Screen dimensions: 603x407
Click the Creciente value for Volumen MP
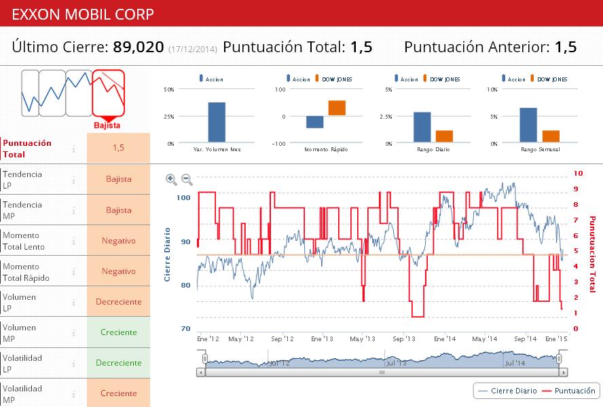tap(118, 332)
